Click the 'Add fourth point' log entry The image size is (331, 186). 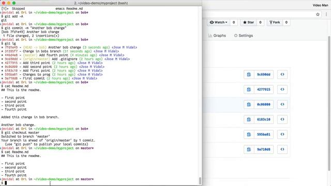pyautogui.click(x=63, y=55)
